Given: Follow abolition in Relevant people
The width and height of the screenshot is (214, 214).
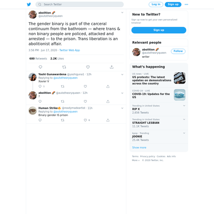Looking at the screenshot, I should click(x=178, y=51).
